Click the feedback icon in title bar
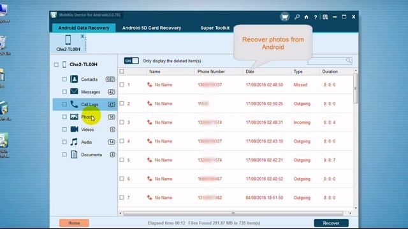This screenshot has width=408, height=229. click(x=325, y=17)
